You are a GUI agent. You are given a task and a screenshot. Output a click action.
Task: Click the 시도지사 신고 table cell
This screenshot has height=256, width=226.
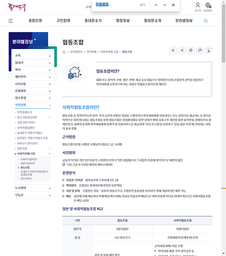coord(123,237)
